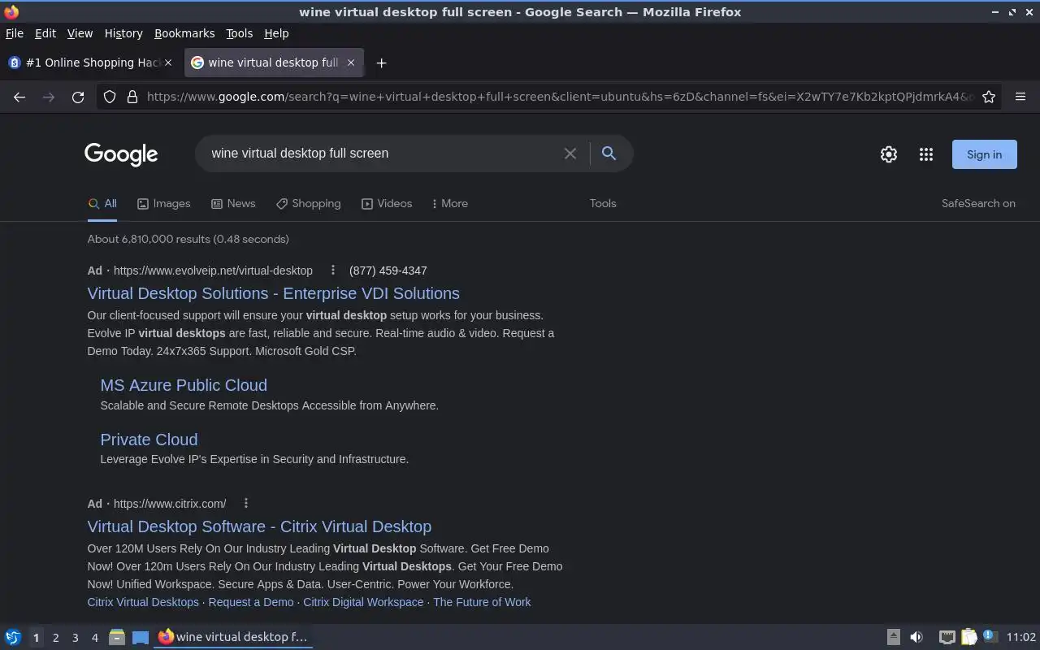
Task: Open options dots beside evolveip ad
Action: coord(332,270)
